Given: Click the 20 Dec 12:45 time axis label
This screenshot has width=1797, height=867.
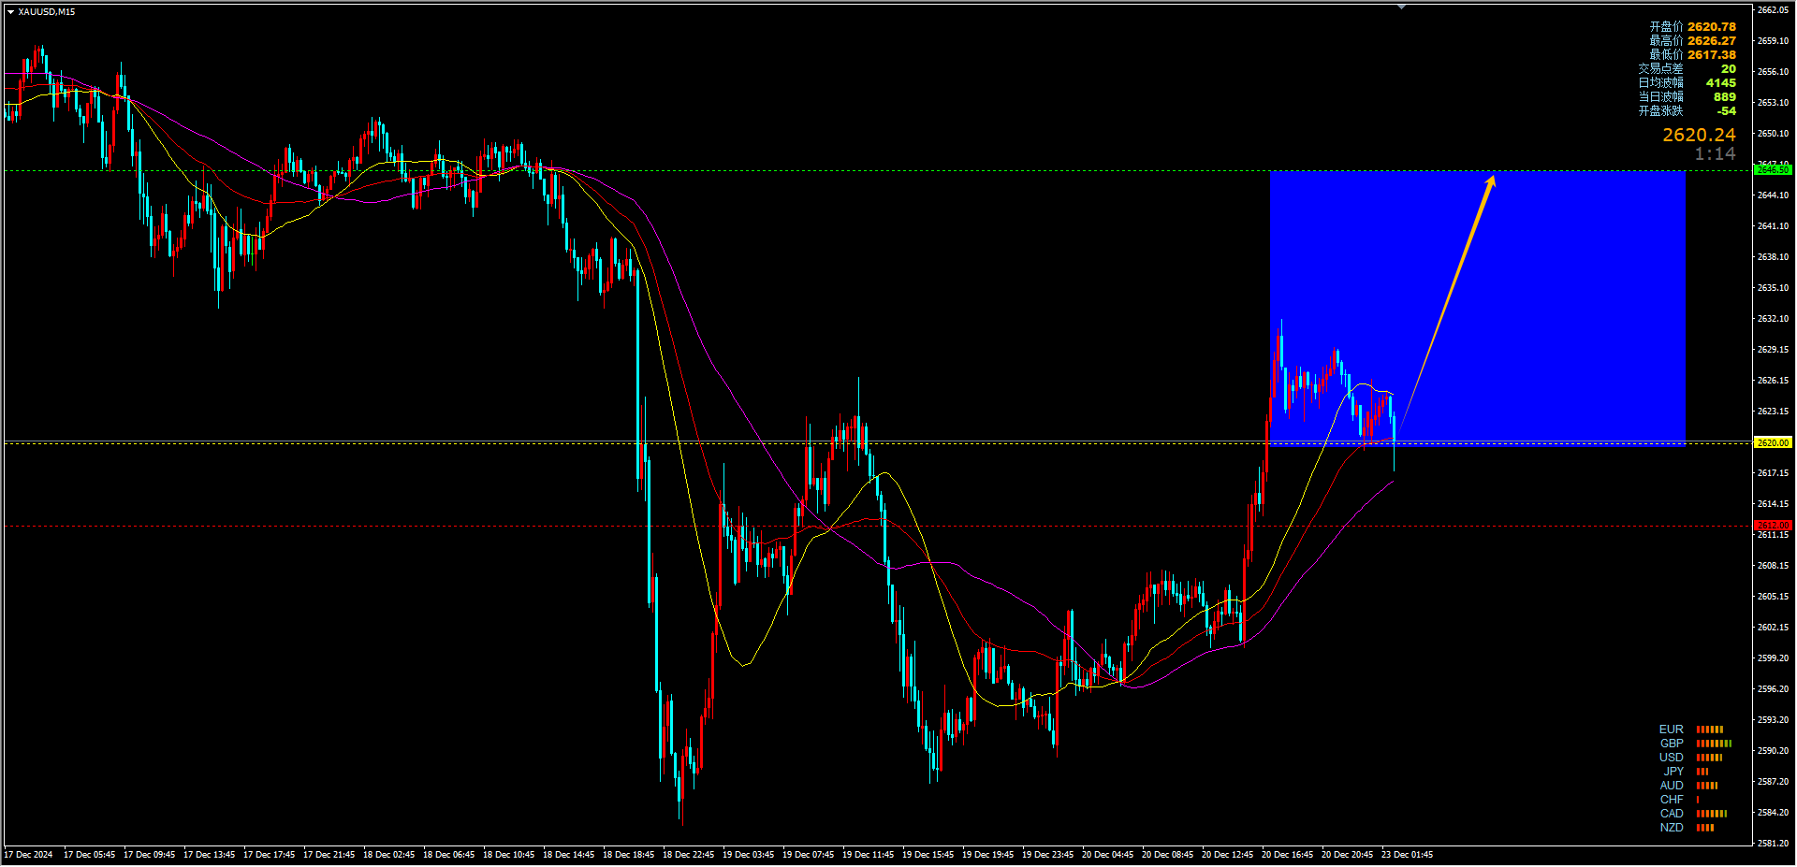Looking at the screenshot, I should (1227, 855).
